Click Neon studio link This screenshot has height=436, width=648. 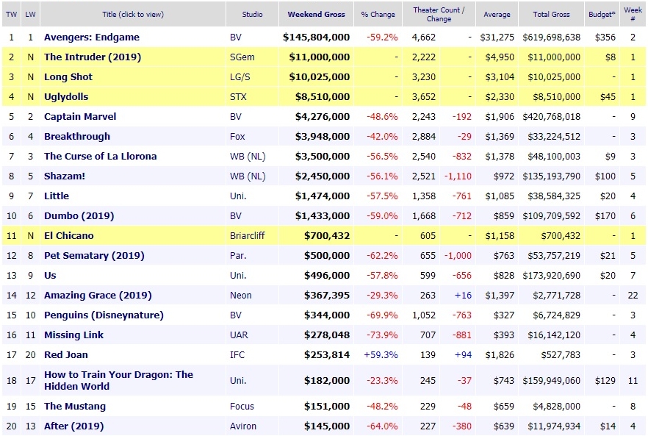click(240, 296)
